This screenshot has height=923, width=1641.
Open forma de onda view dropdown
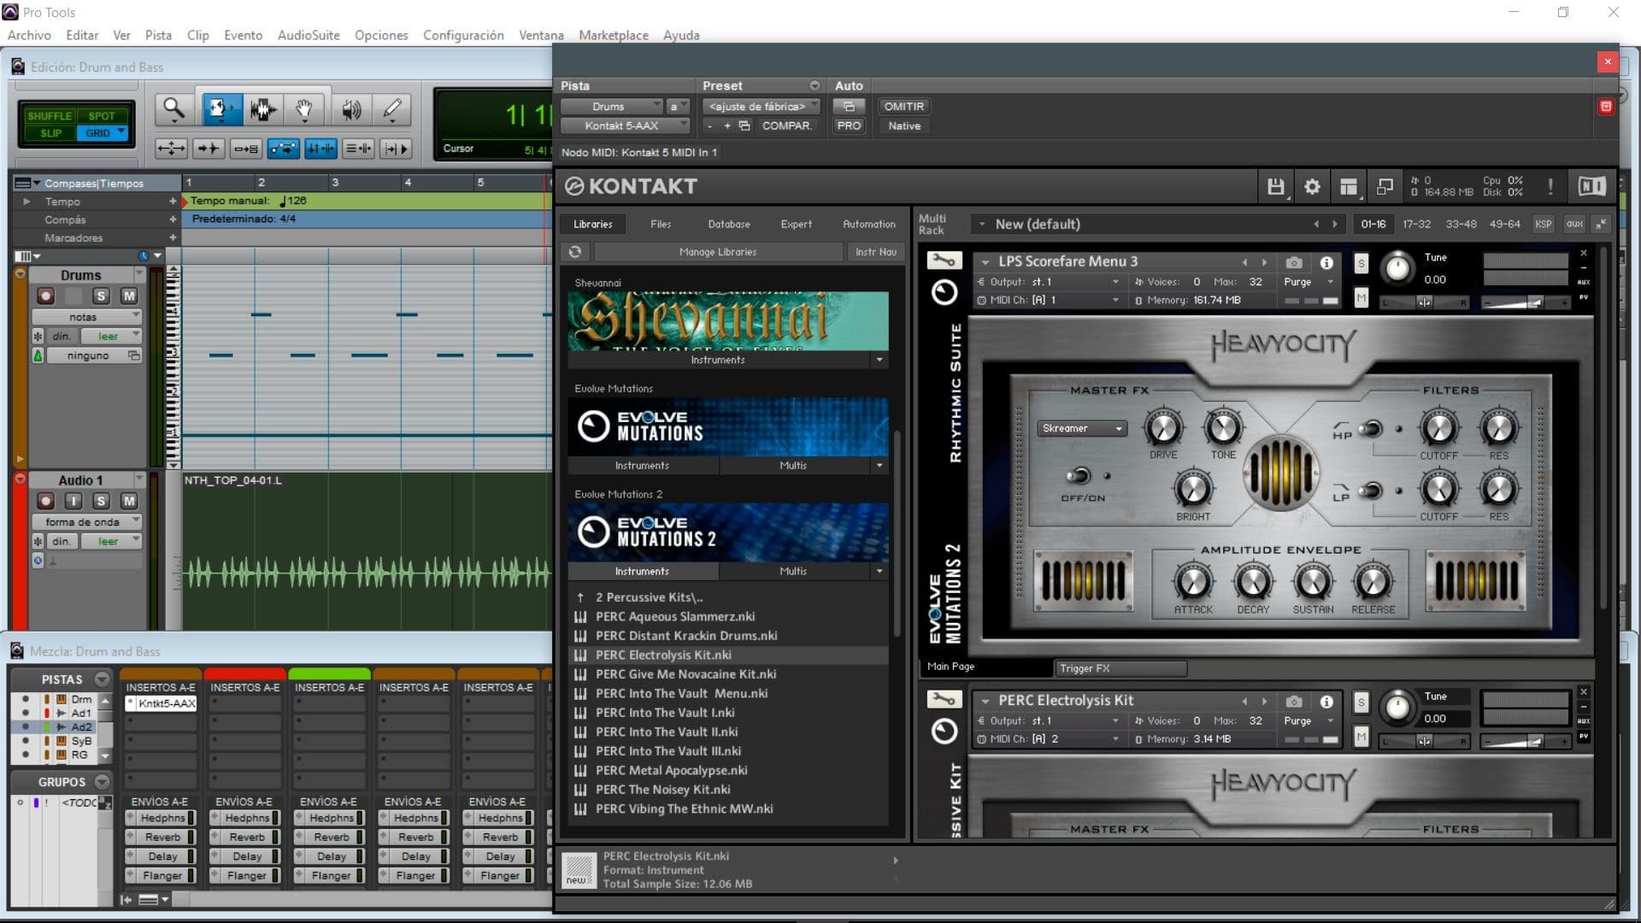click(x=86, y=522)
